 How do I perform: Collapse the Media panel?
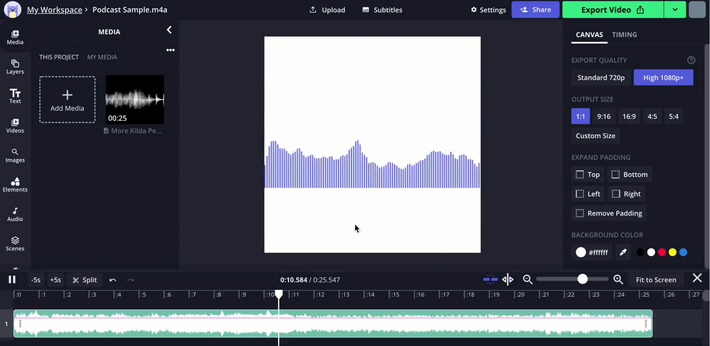(x=169, y=30)
